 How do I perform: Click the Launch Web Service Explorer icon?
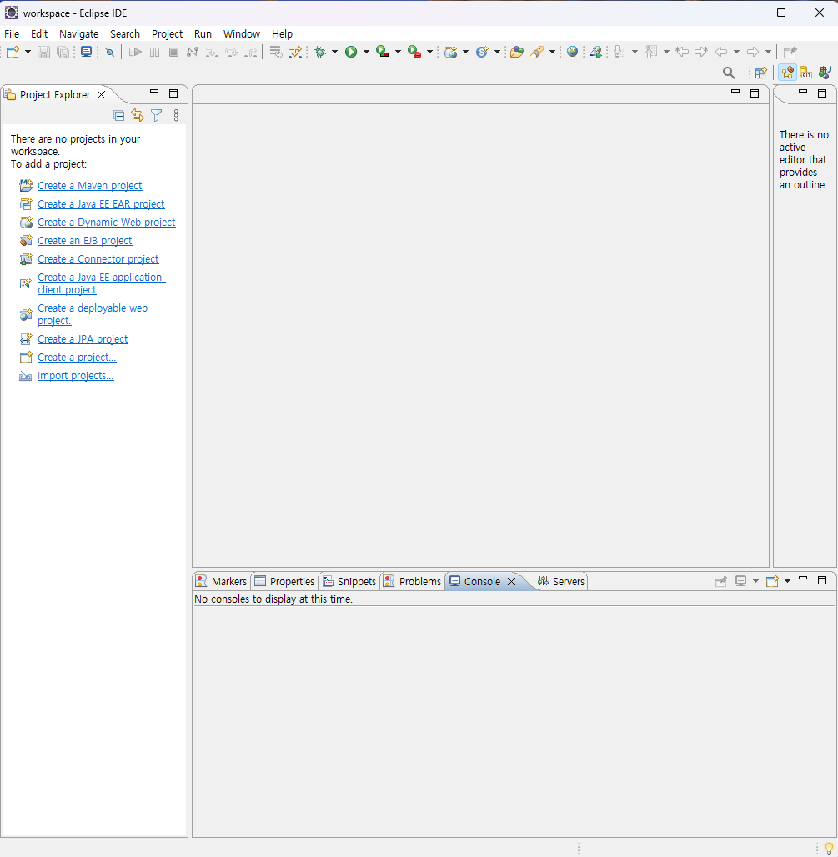coord(596,52)
